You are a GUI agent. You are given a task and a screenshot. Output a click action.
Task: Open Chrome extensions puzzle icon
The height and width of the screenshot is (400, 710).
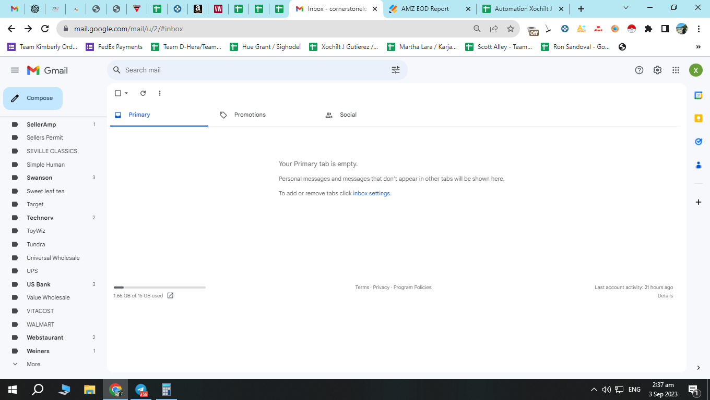[x=648, y=29]
